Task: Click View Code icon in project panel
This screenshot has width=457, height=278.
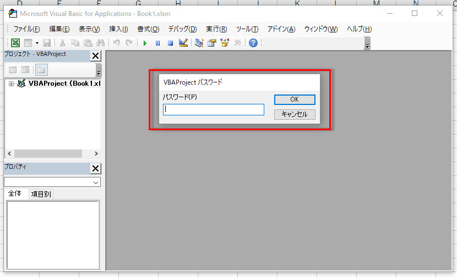Action: click(13, 70)
